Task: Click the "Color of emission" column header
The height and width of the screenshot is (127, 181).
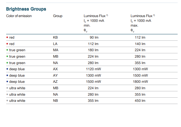Action: [x=19, y=16]
